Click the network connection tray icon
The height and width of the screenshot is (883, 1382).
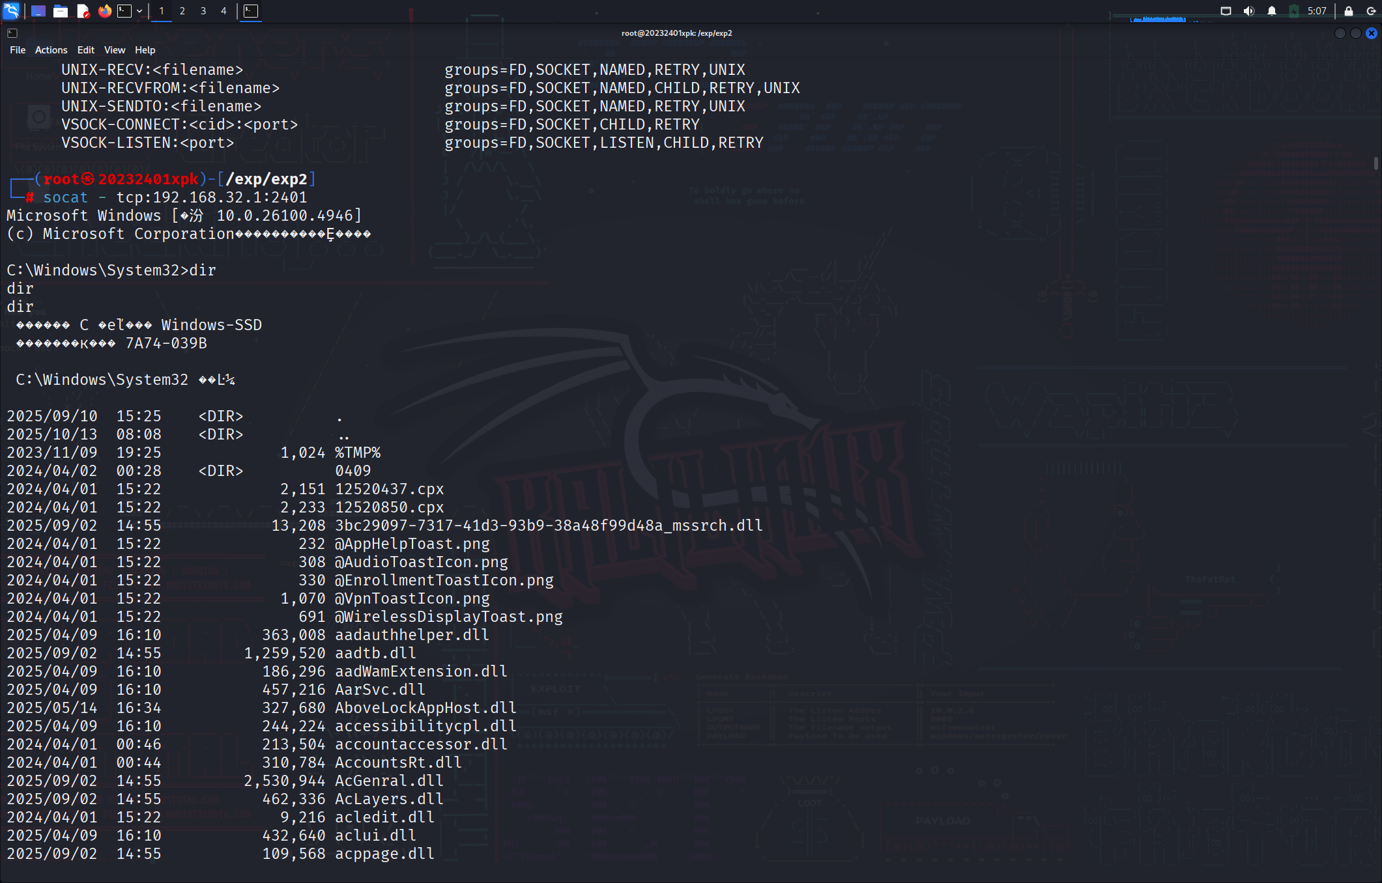(x=1226, y=10)
